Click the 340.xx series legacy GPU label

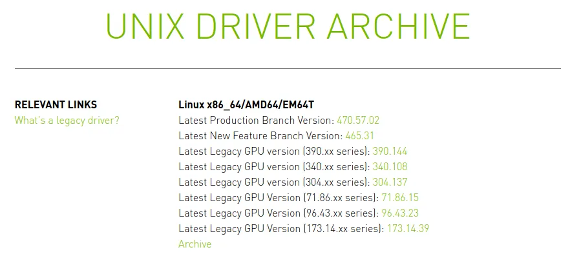[x=274, y=167]
